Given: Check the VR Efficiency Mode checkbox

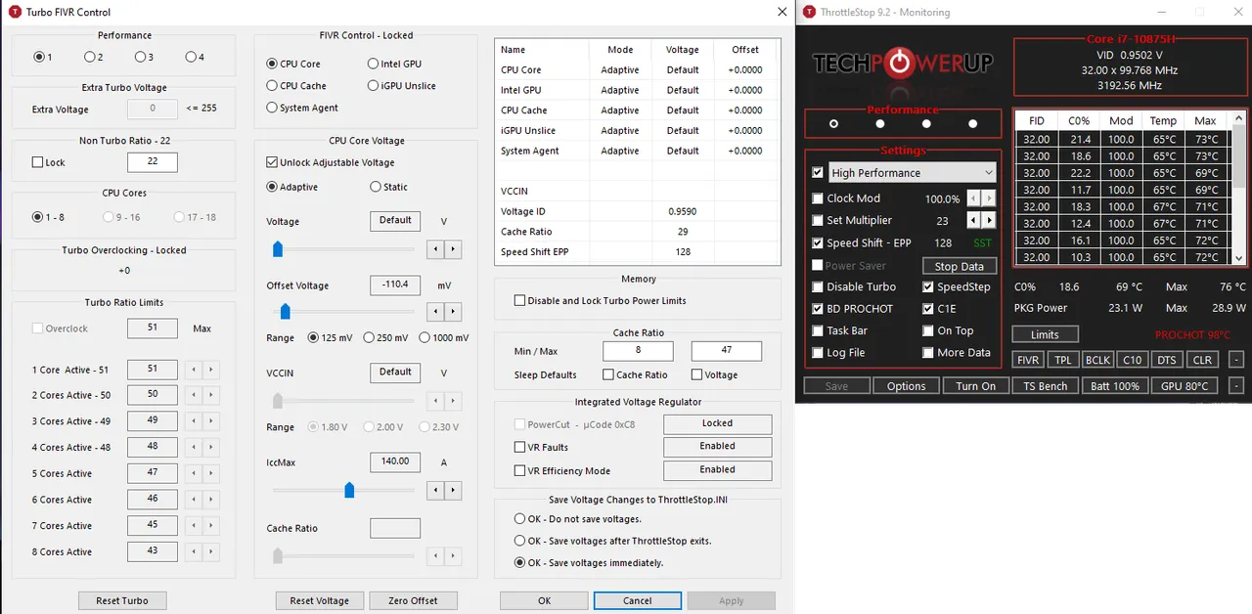Looking at the screenshot, I should 520,470.
